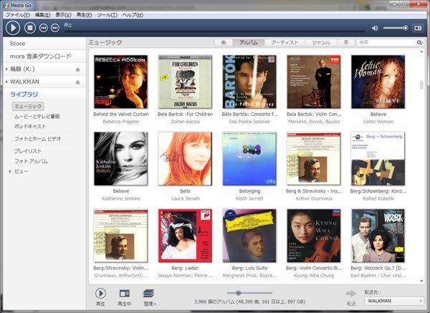Switch to the アルバム tab
430x313 pixels.
(x=249, y=42)
